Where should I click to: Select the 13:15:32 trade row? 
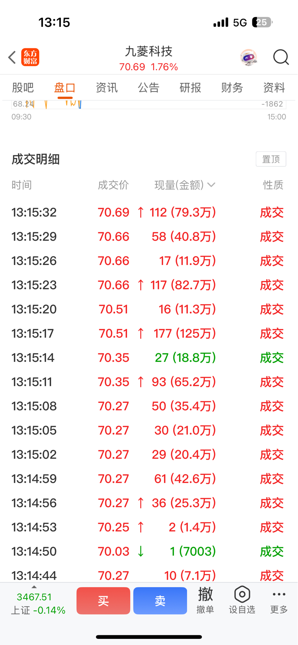[149, 212]
